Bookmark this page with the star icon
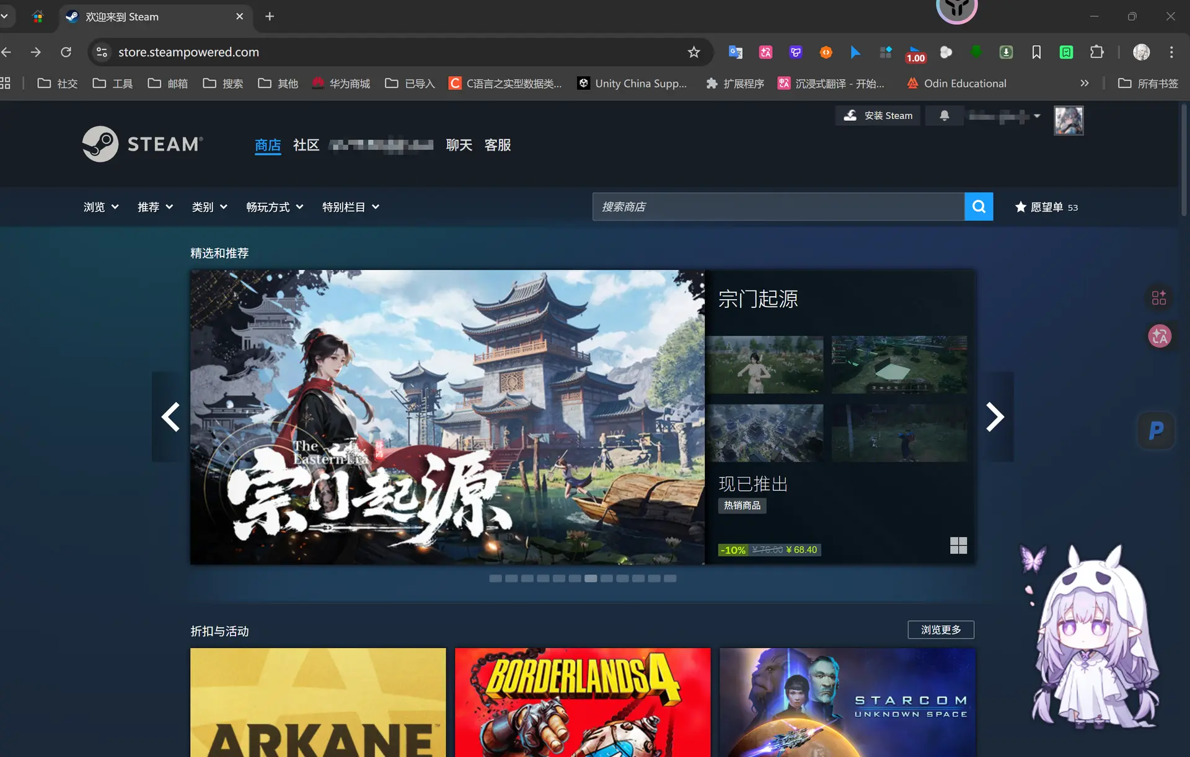Screen dimensions: 1190x757 click(x=694, y=53)
